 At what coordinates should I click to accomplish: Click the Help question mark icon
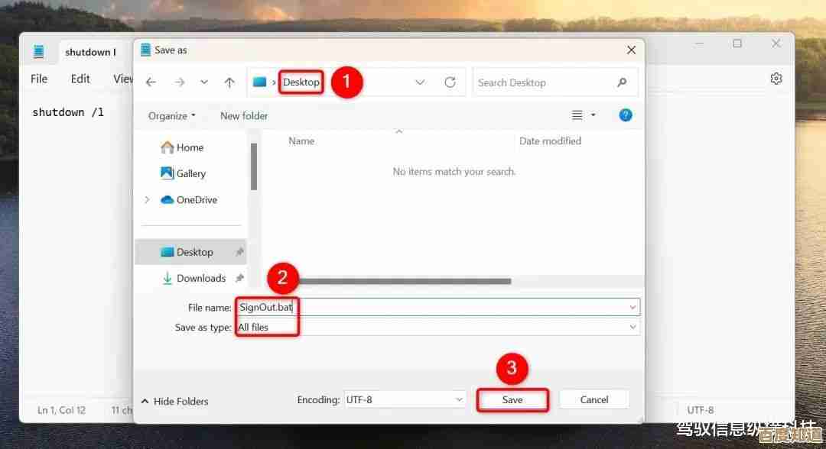pos(625,115)
